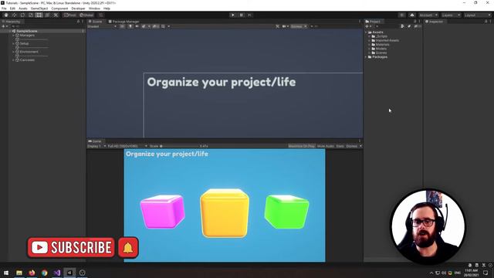Click the Play button

[233, 15]
